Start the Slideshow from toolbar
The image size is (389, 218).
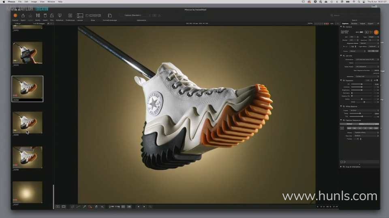click(60, 16)
